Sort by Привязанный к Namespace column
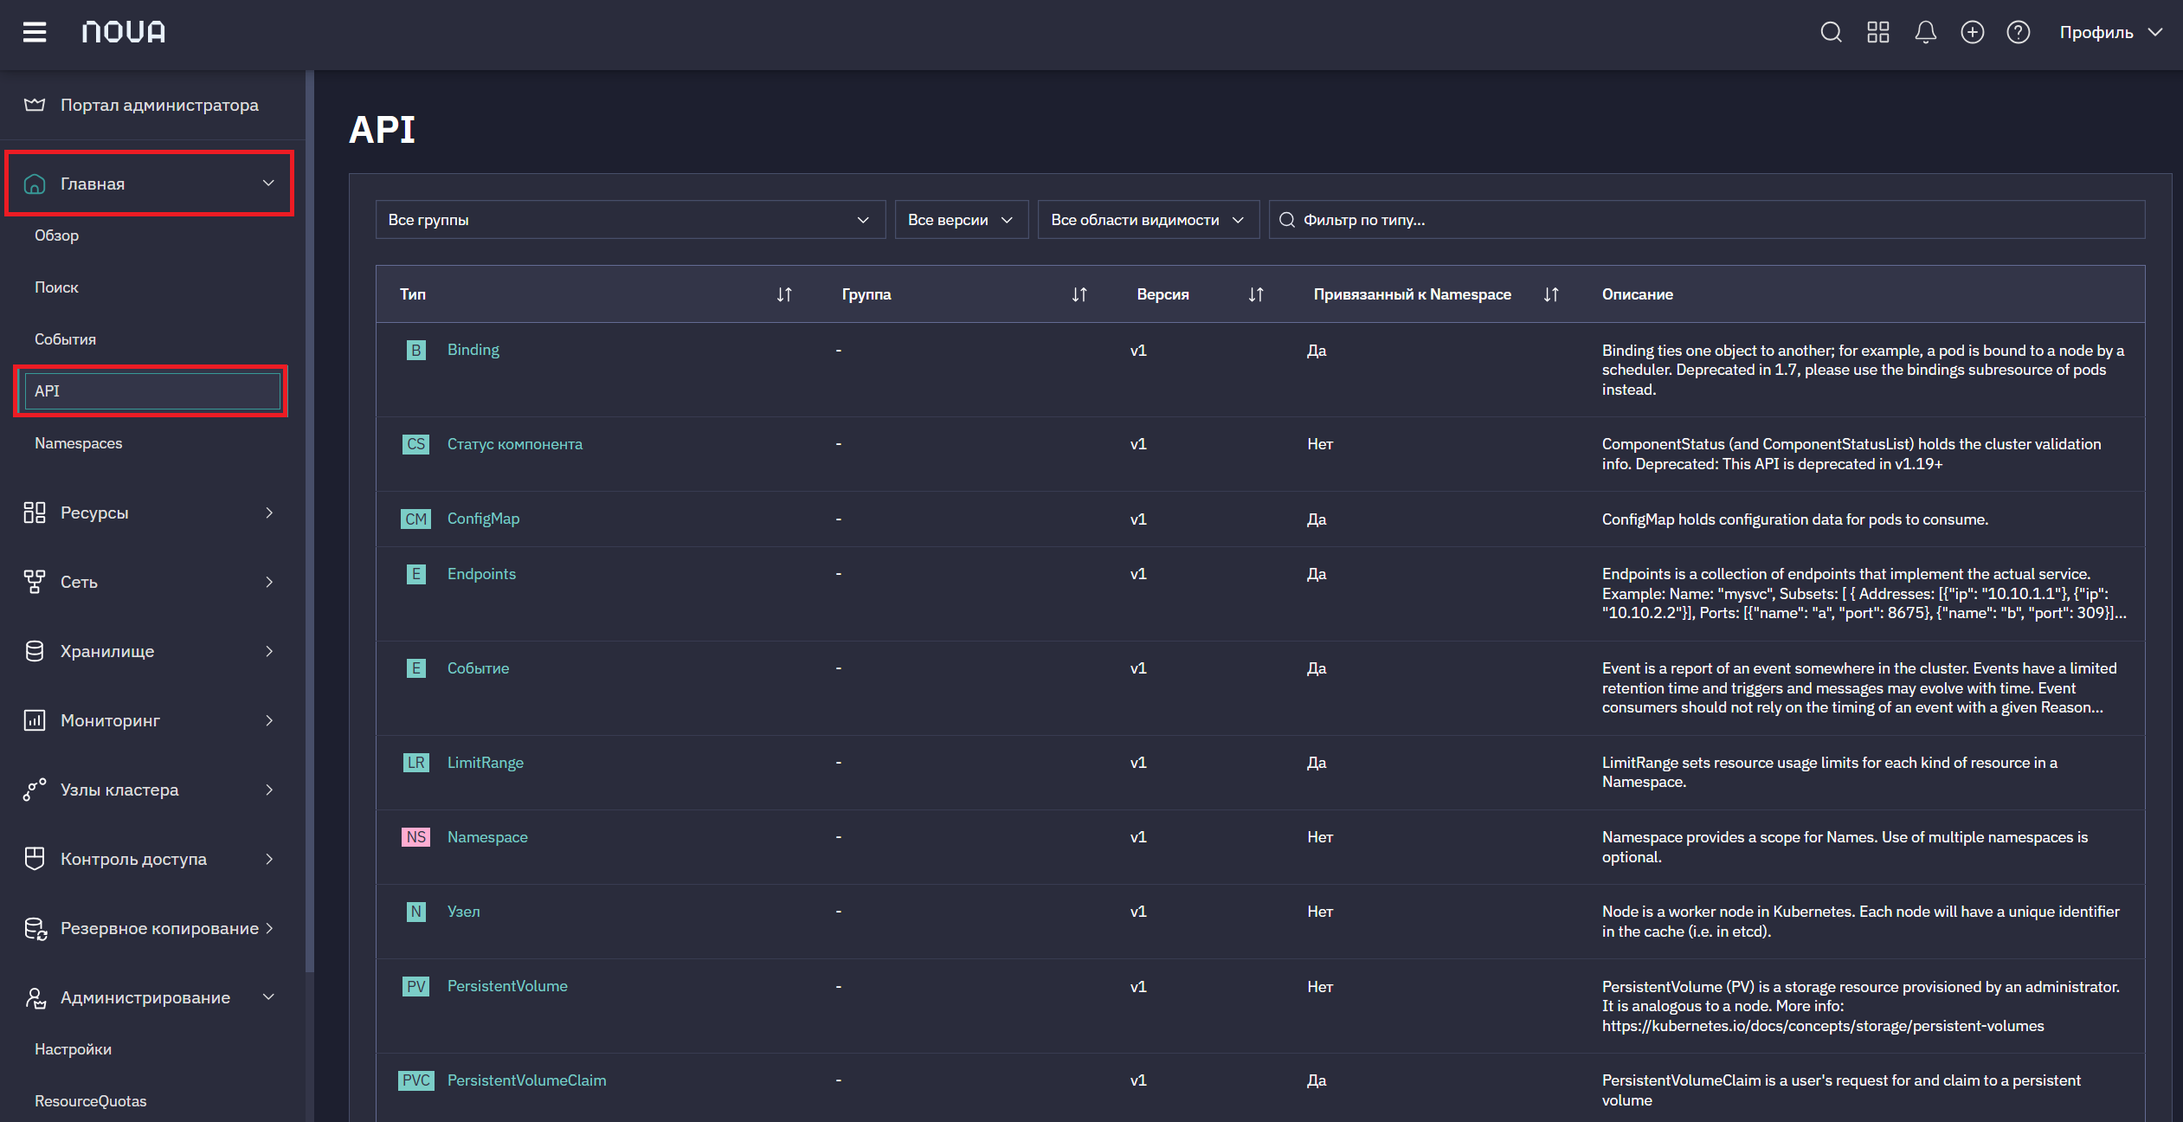 [1551, 294]
